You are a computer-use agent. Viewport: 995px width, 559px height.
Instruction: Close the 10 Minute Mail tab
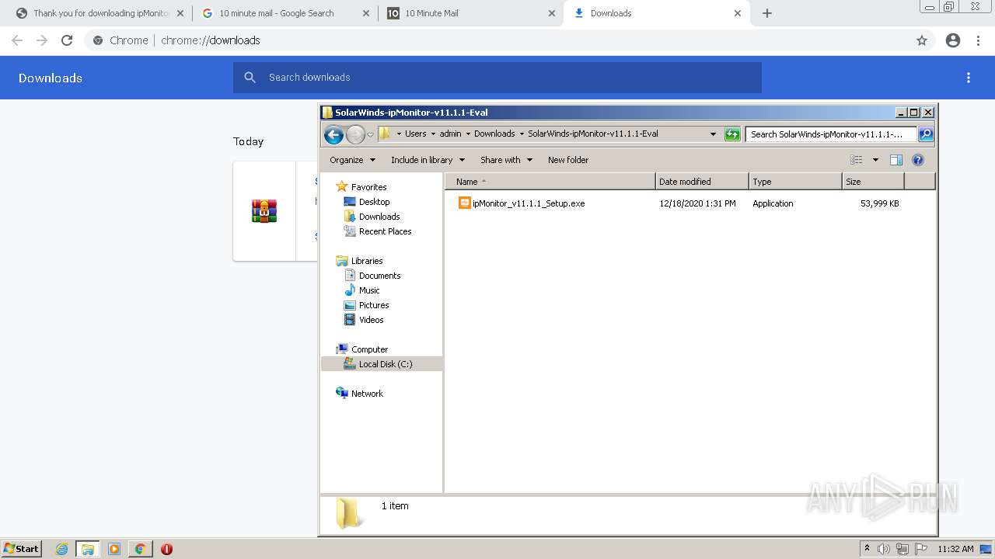[552, 13]
